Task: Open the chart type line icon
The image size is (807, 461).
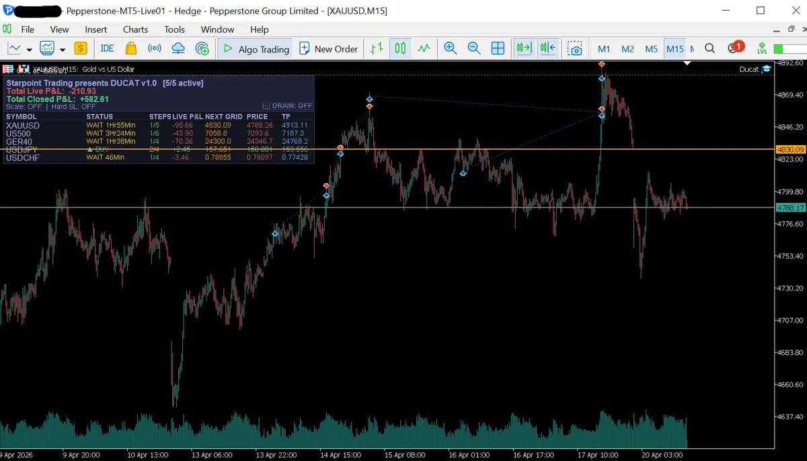Action: coord(15,48)
